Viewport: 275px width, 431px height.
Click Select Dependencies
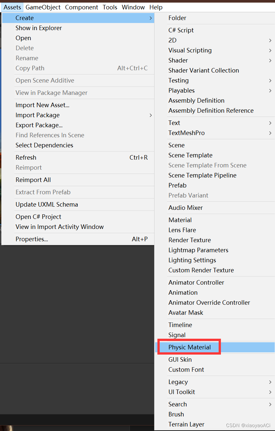point(78,145)
